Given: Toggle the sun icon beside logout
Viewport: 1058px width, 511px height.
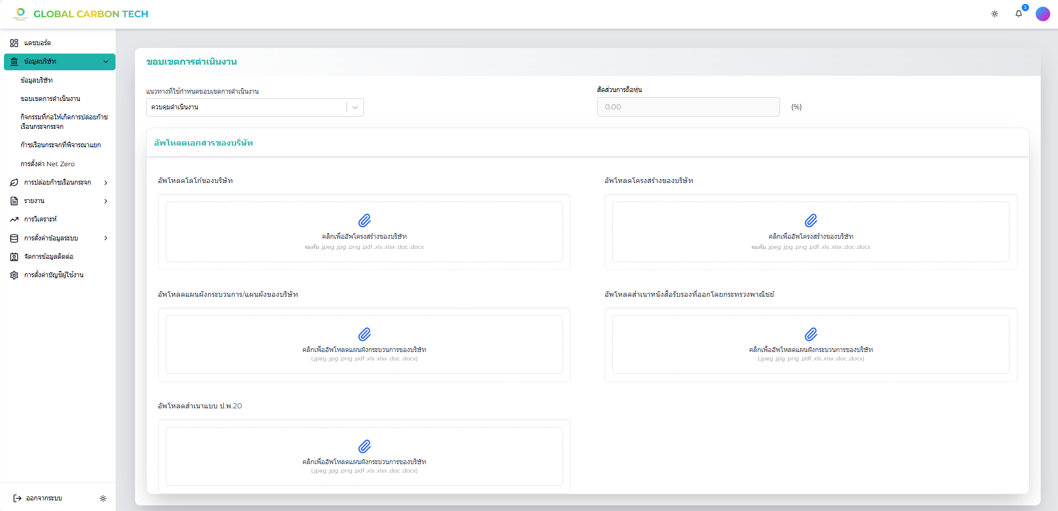Looking at the screenshot, I should coord(103,498).
